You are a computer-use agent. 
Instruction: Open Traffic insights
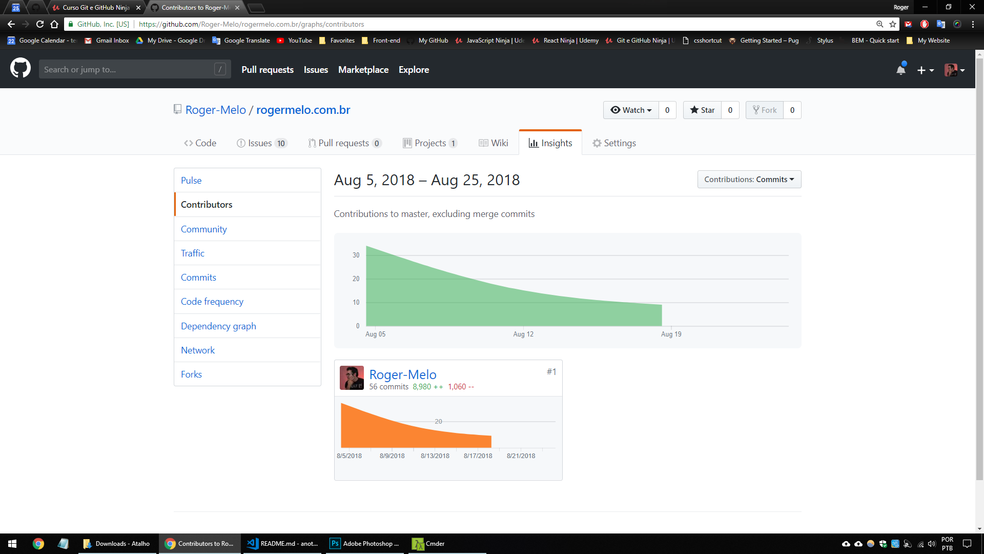click(248, 253)
